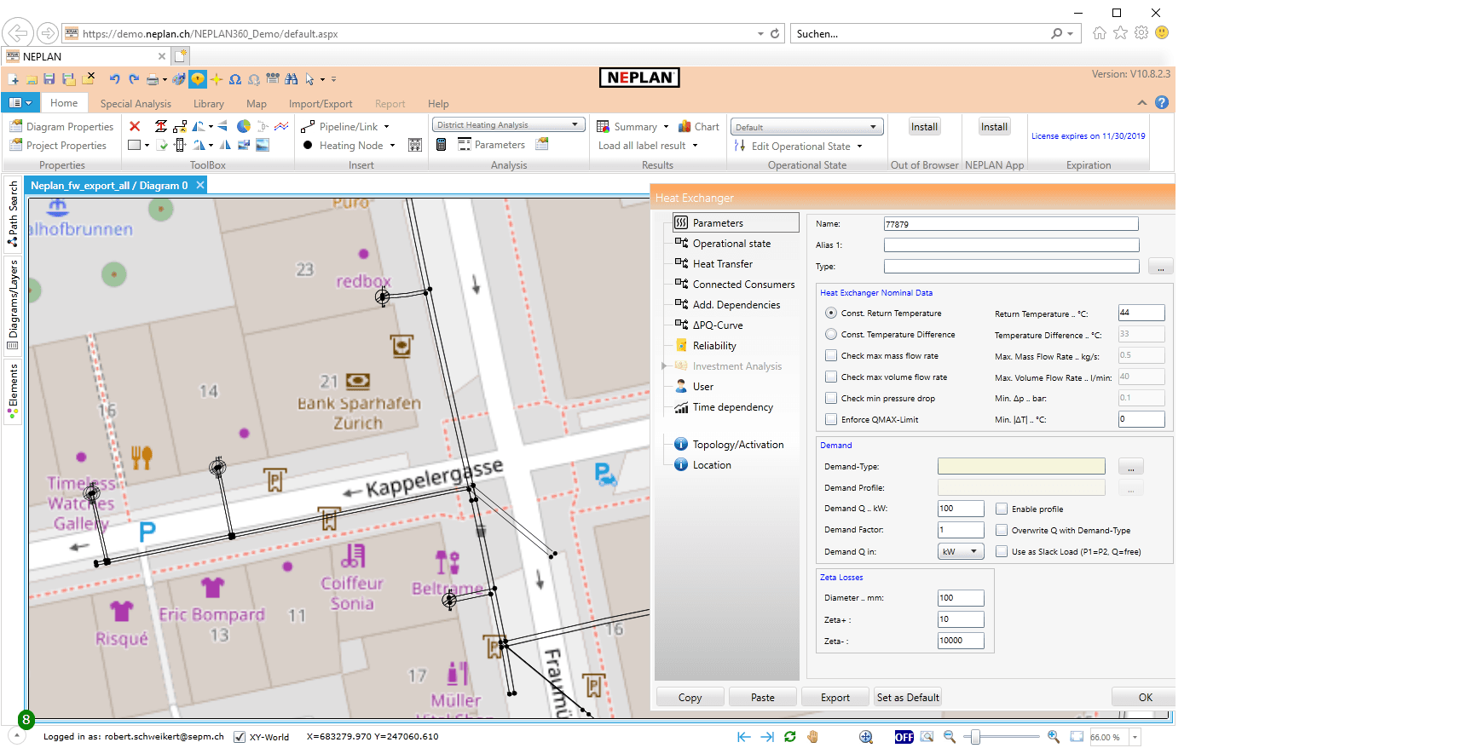1473x748 pixels.
Task: Click the calculator icon in Analysis group
Action: coord(442,145)
